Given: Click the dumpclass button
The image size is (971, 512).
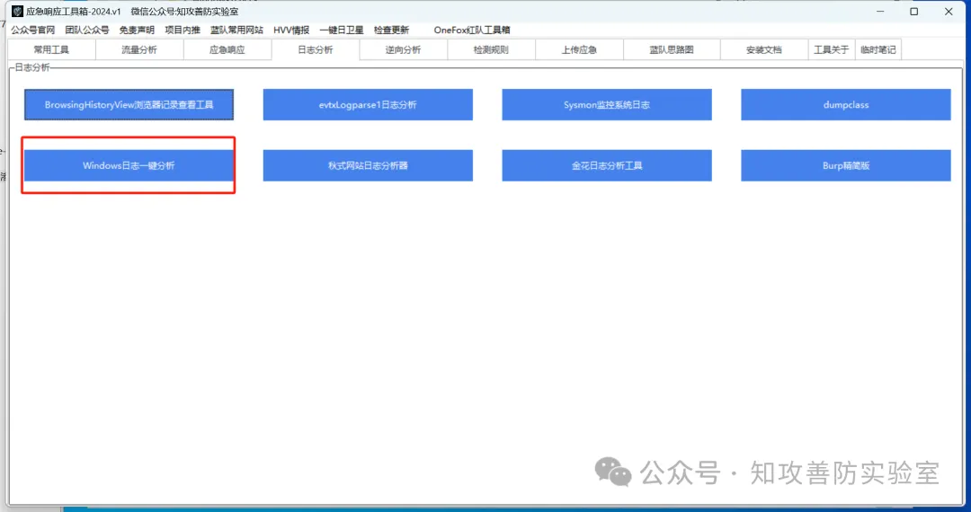Looking at the screenshot, I should pos(846,104).
